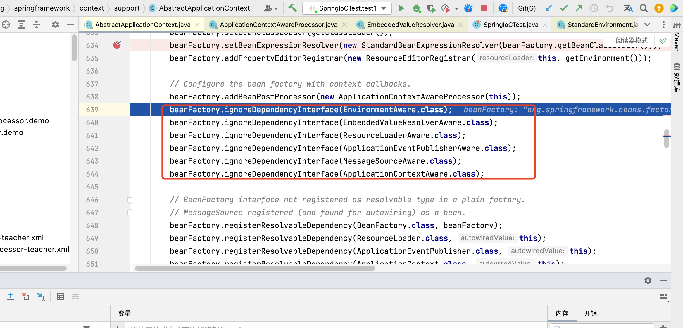Toggle the breakpoint on line 634
The width and height of the screenshot is (683, 328).
(117, 45)
